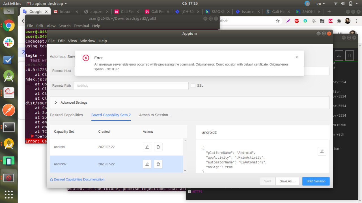Click the volume icon in top bar
The width and height of the screenshot is (362, 203).
343,4
